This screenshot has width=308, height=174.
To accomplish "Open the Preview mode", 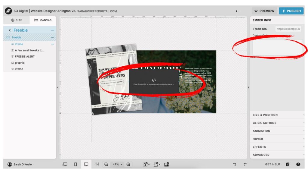I will (264, 11).
